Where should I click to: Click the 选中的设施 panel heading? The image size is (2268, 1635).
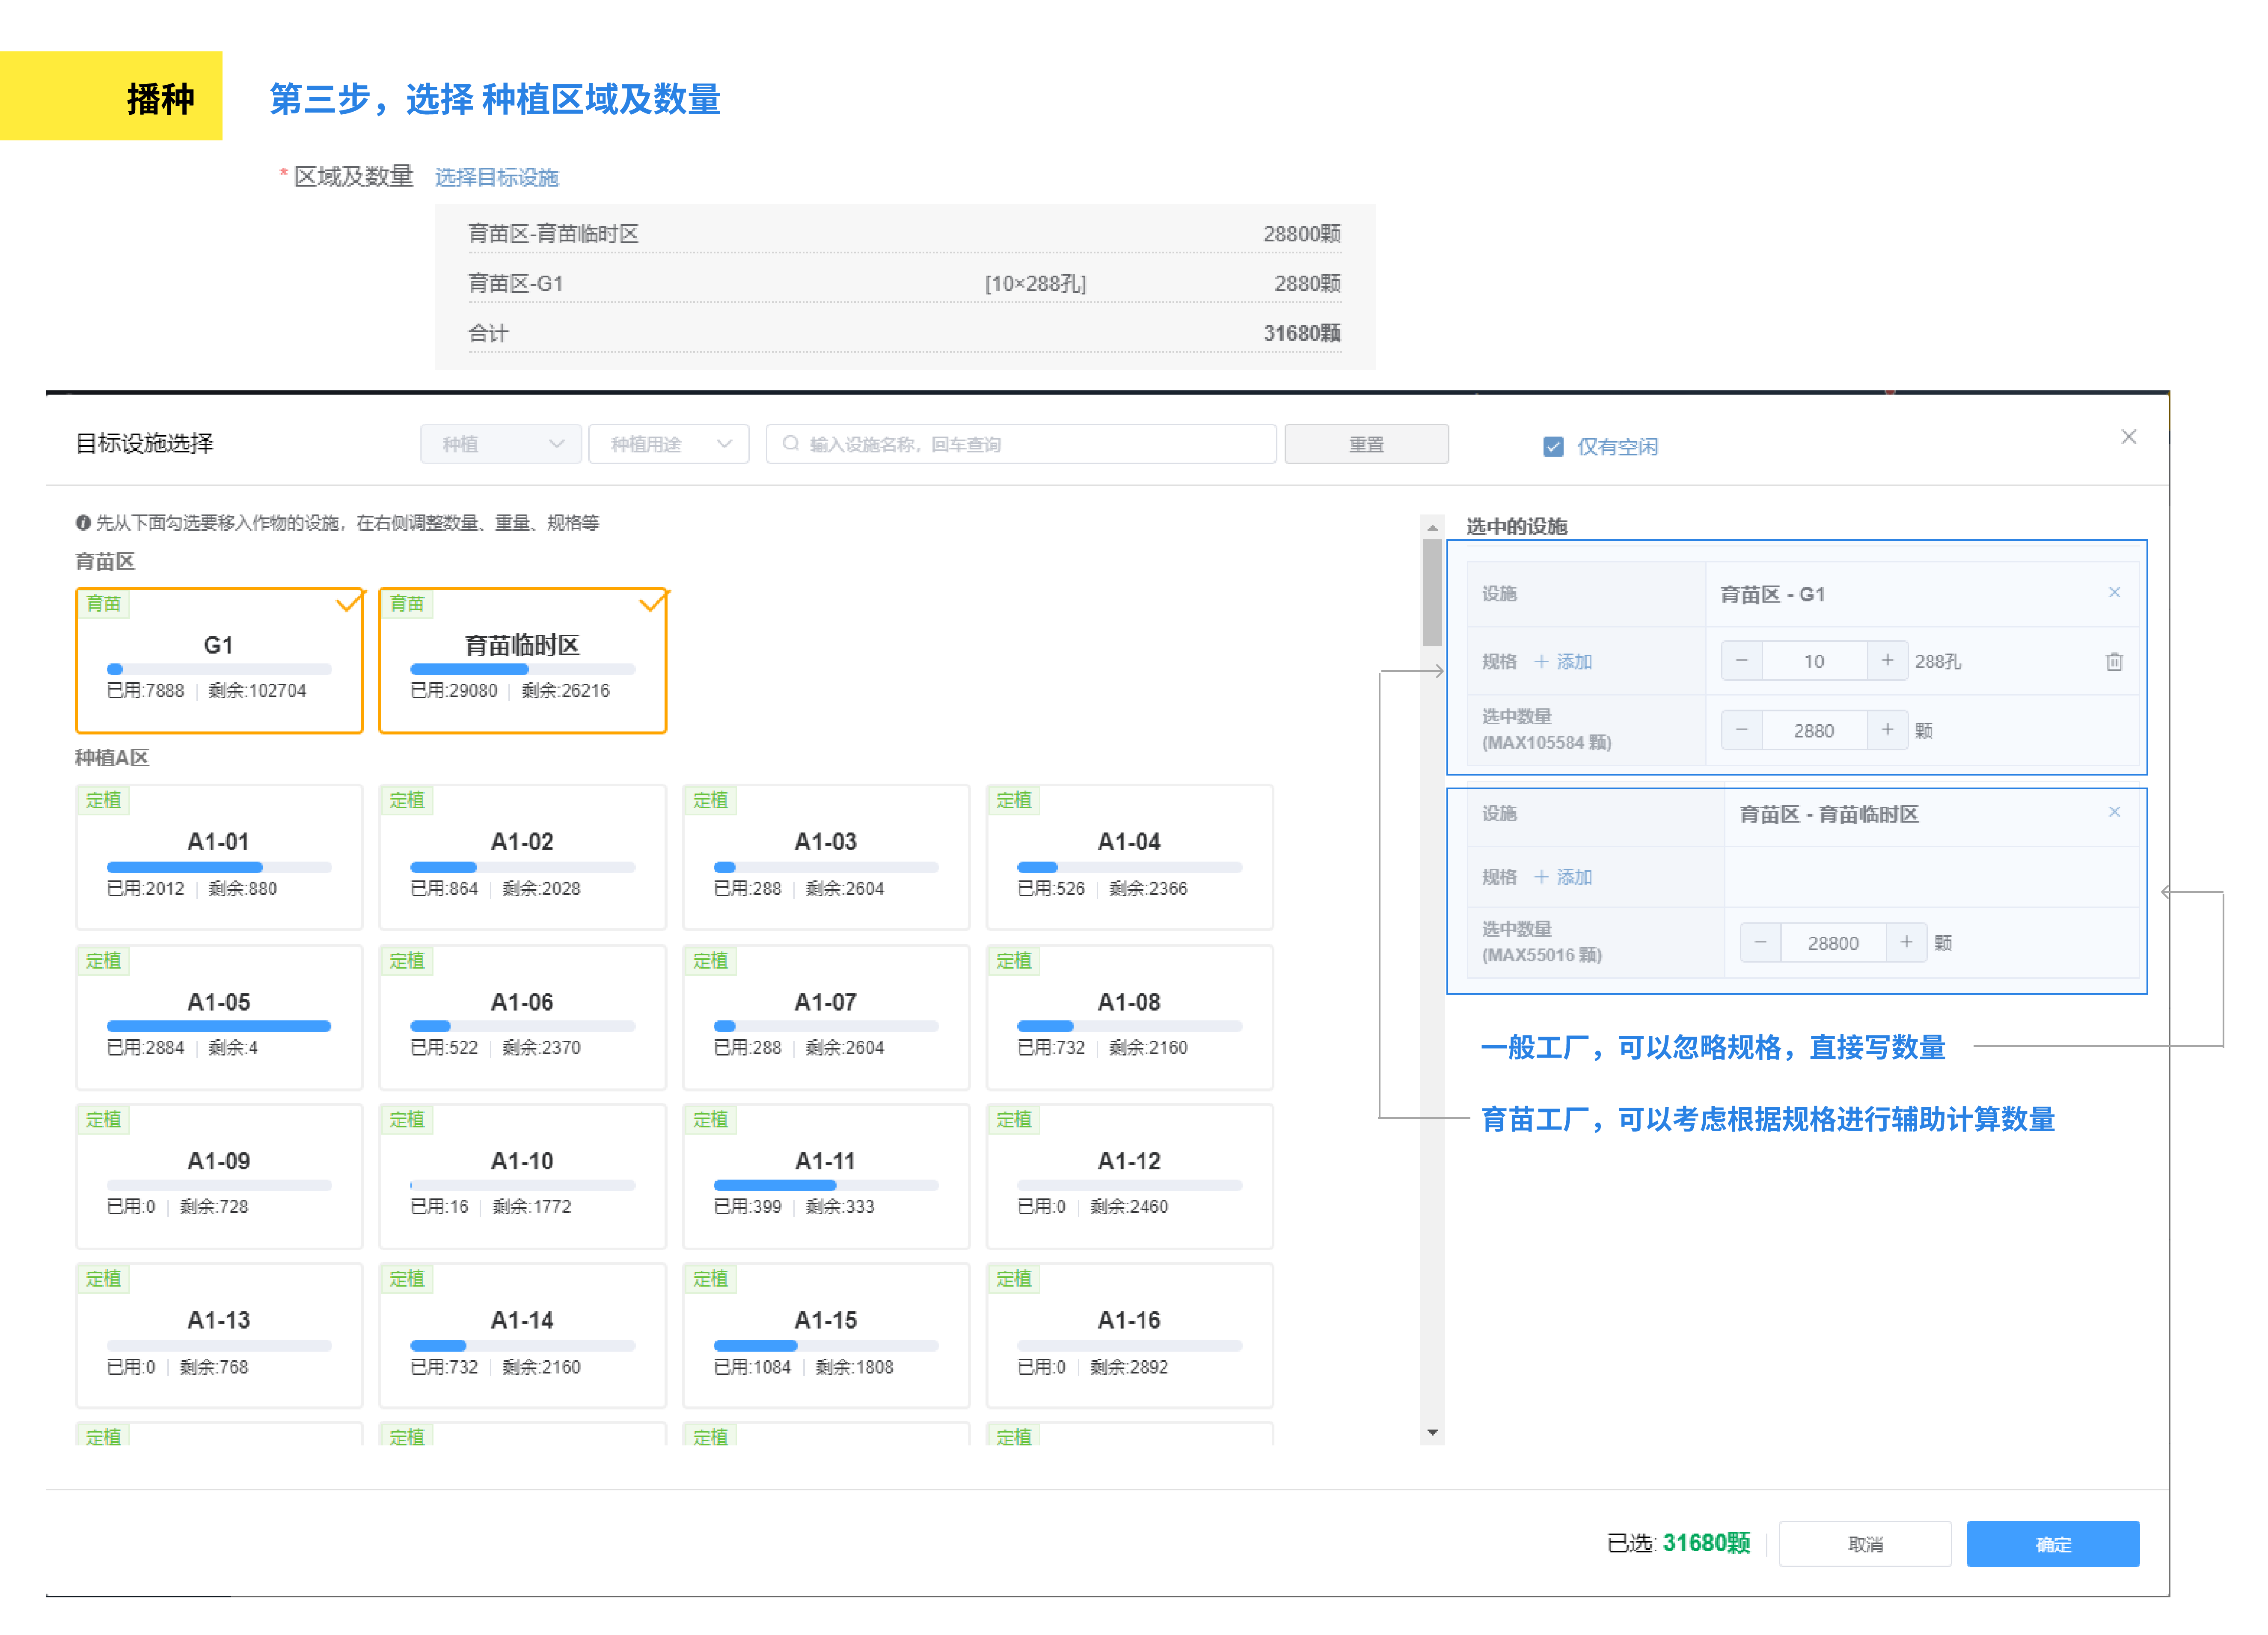(1516, 526)
